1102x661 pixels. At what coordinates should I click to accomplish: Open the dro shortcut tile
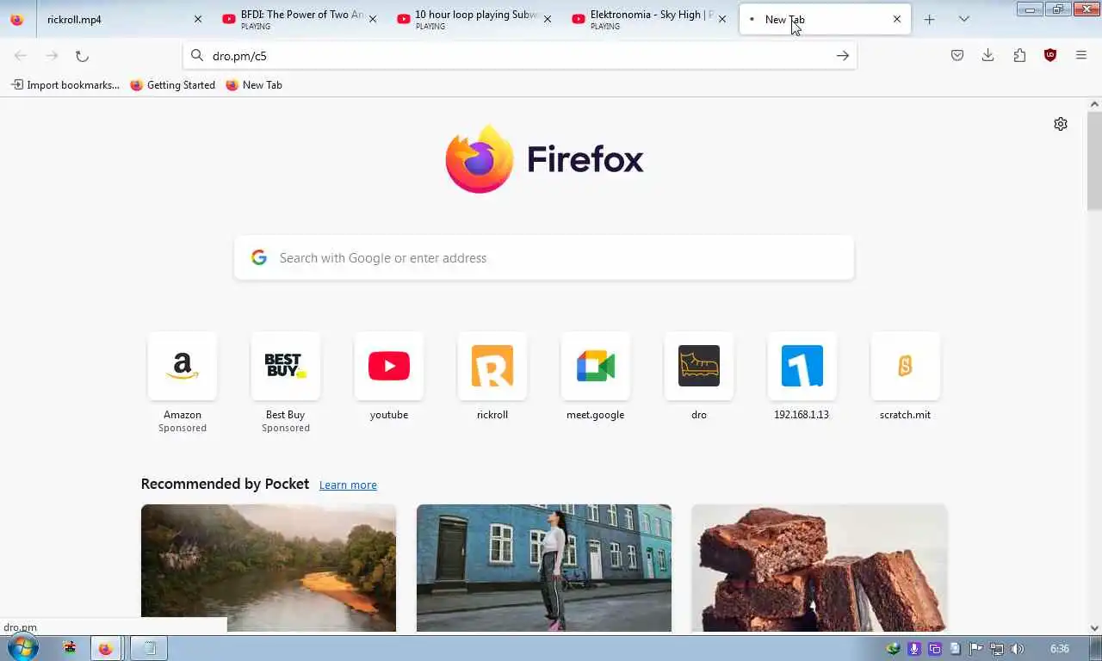(698, 366)
